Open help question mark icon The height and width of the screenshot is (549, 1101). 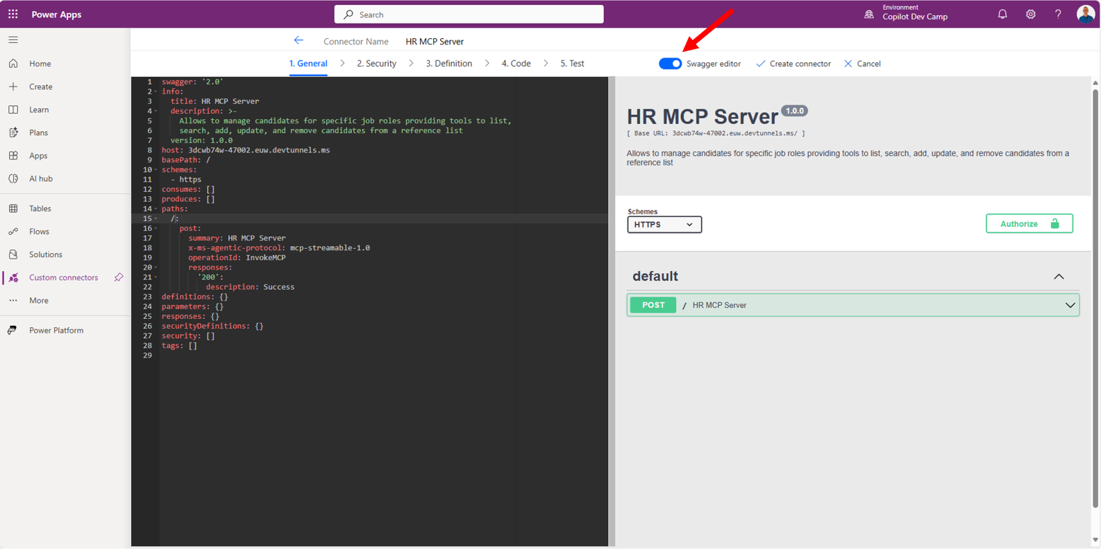click(1058, 14)
